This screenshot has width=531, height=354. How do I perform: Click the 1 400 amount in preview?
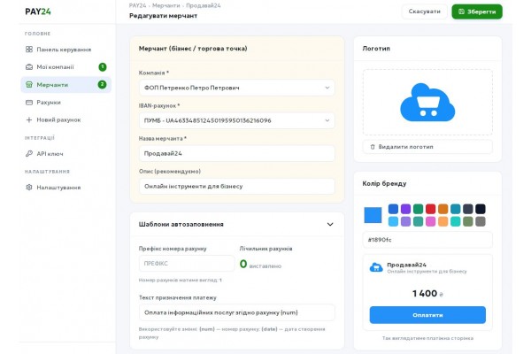(425, 293)
